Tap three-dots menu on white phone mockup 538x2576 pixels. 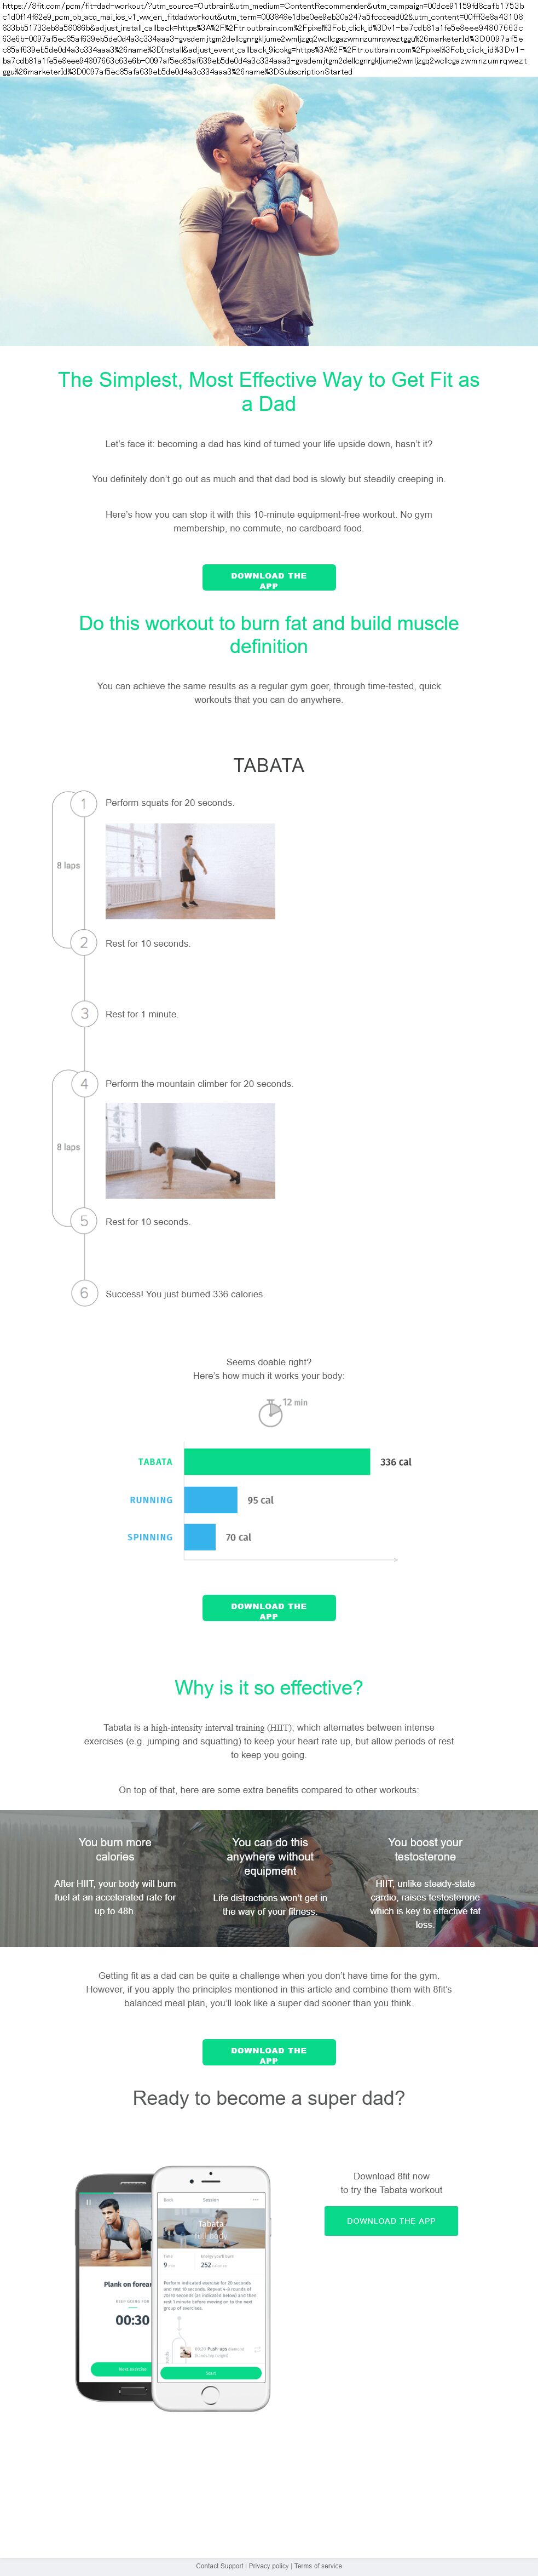click(256, 2199)
